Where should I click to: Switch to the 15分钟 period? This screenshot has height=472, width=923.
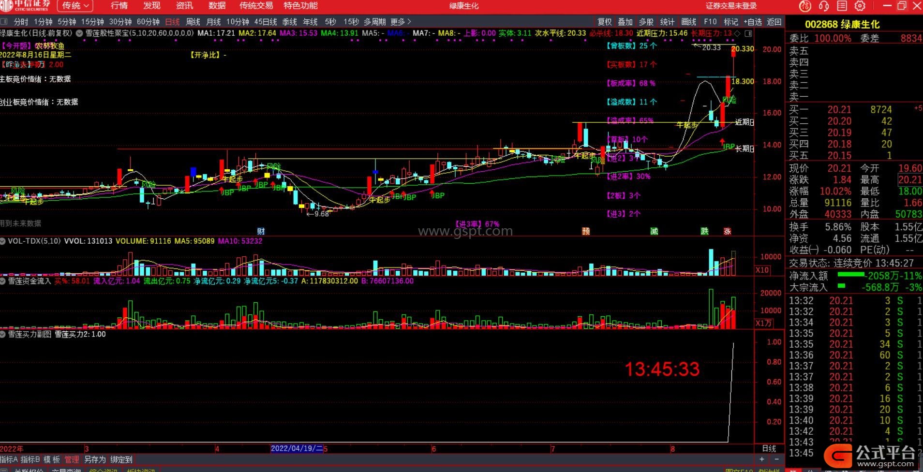click(x=92, y=22)
